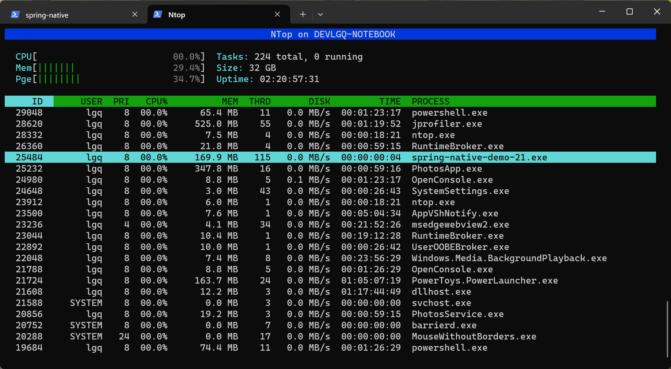Click the NTop on DEVLGQ-NOTEBOOK title bar
This screenshot has height=369, width=671.
tap(330, 34)
